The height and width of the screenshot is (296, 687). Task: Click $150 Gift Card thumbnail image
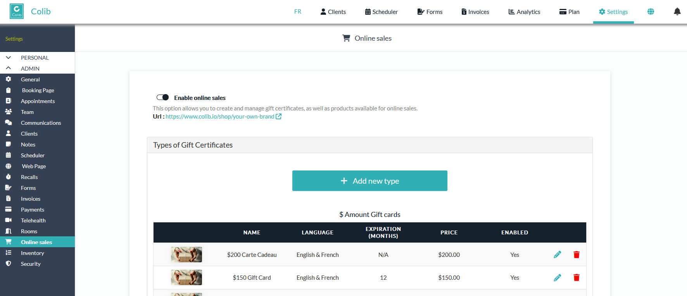click(x=186, y=277)
